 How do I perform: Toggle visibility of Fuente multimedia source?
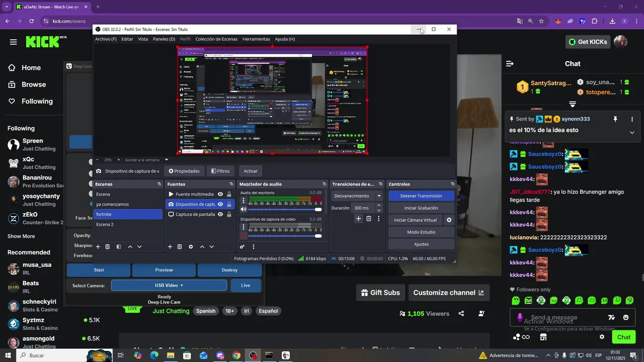tap(220, 194)
